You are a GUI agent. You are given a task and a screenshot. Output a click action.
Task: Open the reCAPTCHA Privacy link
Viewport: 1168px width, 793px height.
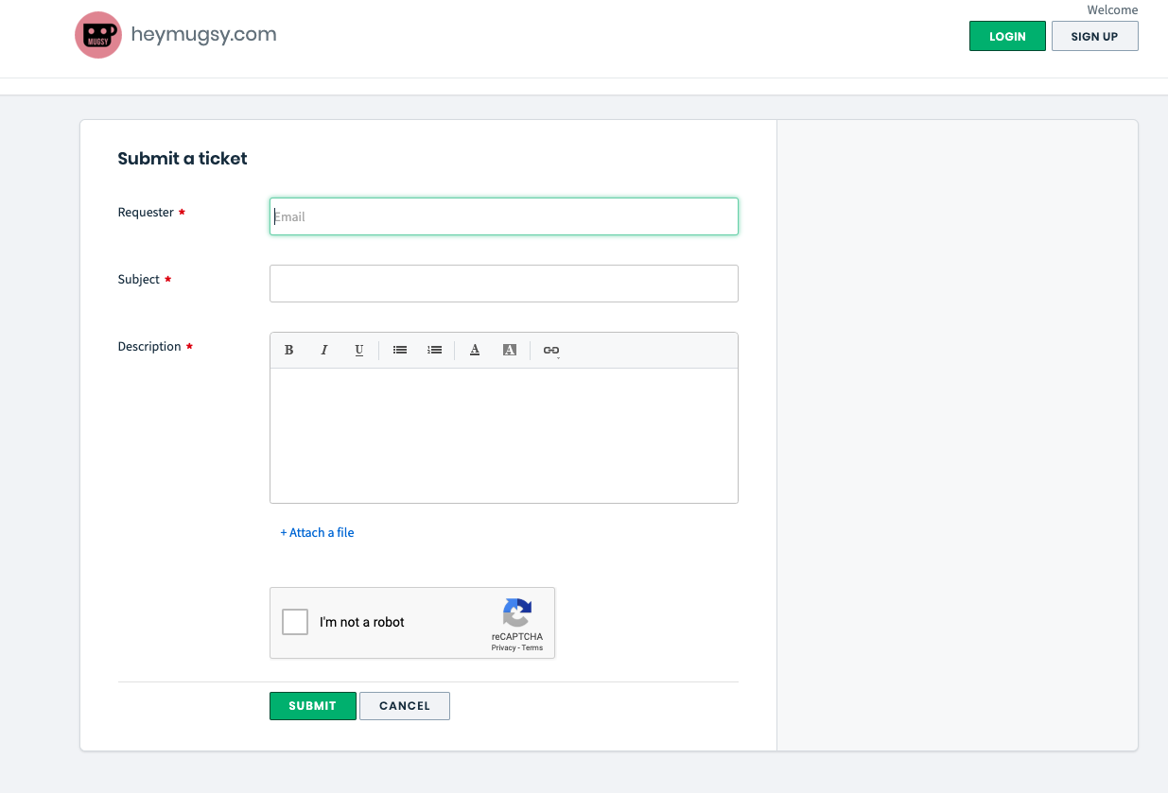click(503, 648)
